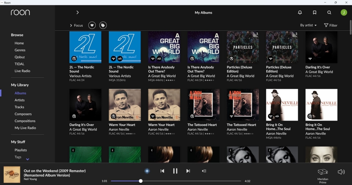Open the first 2L Nordic Sound album cover
The width and height of the screenshot is (352, 185).
click(85, 47)
